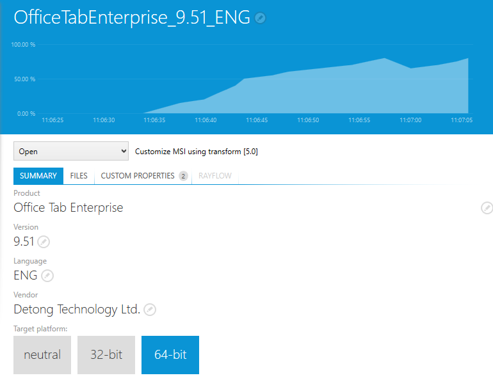The height and width of the screenshot is (387, 493).
Task: Choose the 32-bit target platform
Action: click(106, 354)
